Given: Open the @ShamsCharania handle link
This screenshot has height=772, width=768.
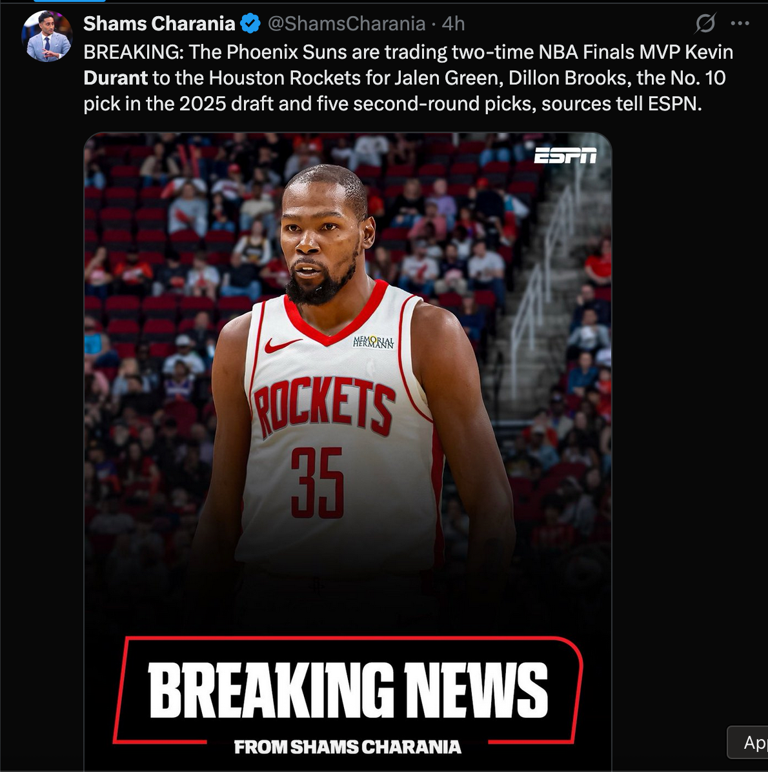Looking at the screenshot, I should pos(347,24).
